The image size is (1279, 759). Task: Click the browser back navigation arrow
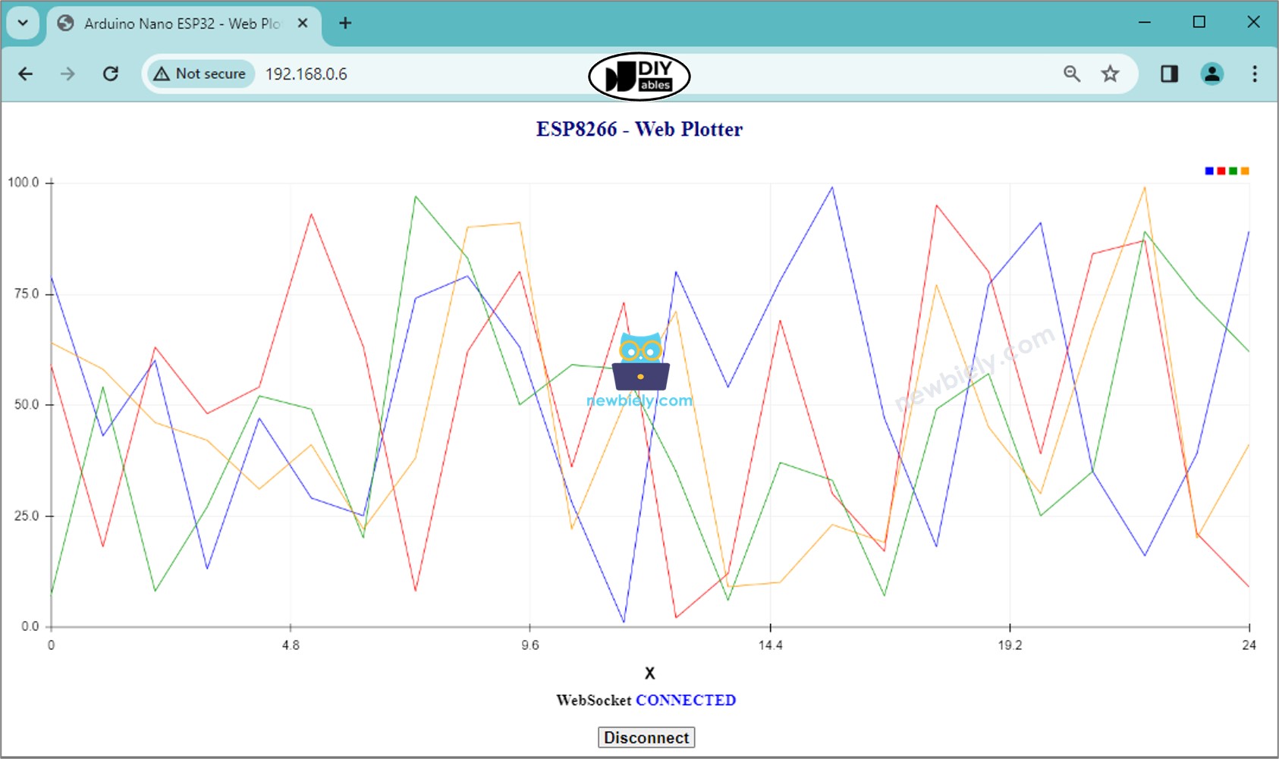click(x=25, y=74)
